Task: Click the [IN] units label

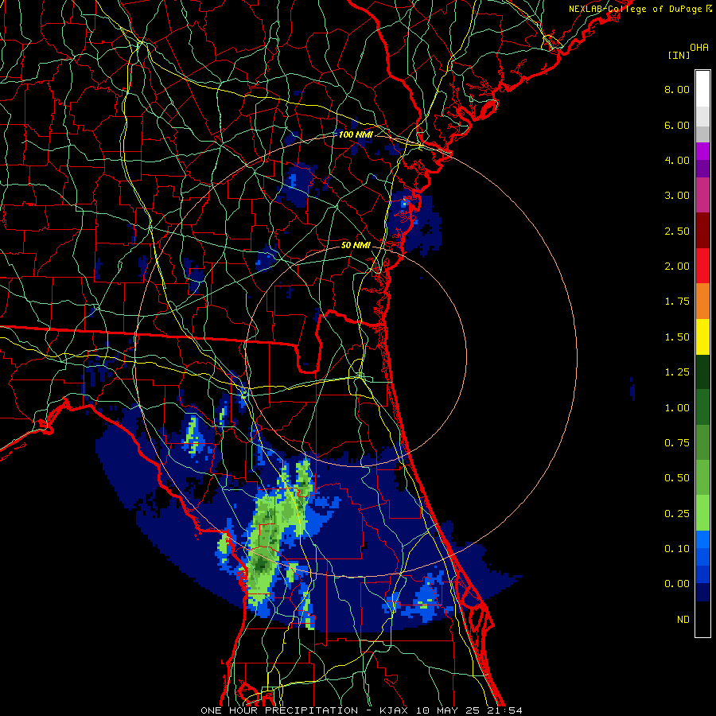Action: pyautogui.click(x=679, y=55)
